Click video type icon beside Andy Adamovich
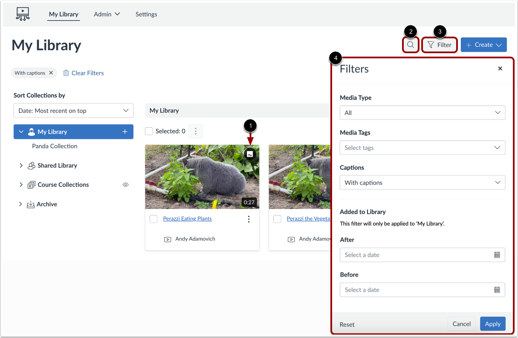 [168, 239]
